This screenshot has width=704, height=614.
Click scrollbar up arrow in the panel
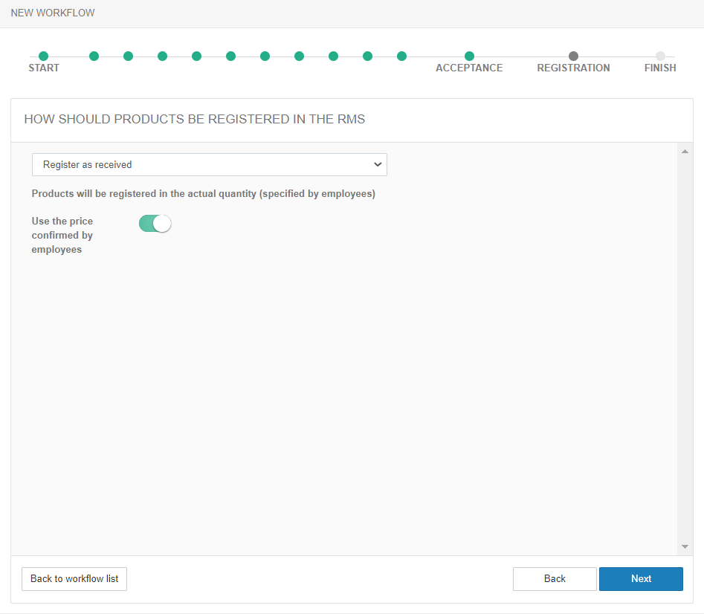685,152
